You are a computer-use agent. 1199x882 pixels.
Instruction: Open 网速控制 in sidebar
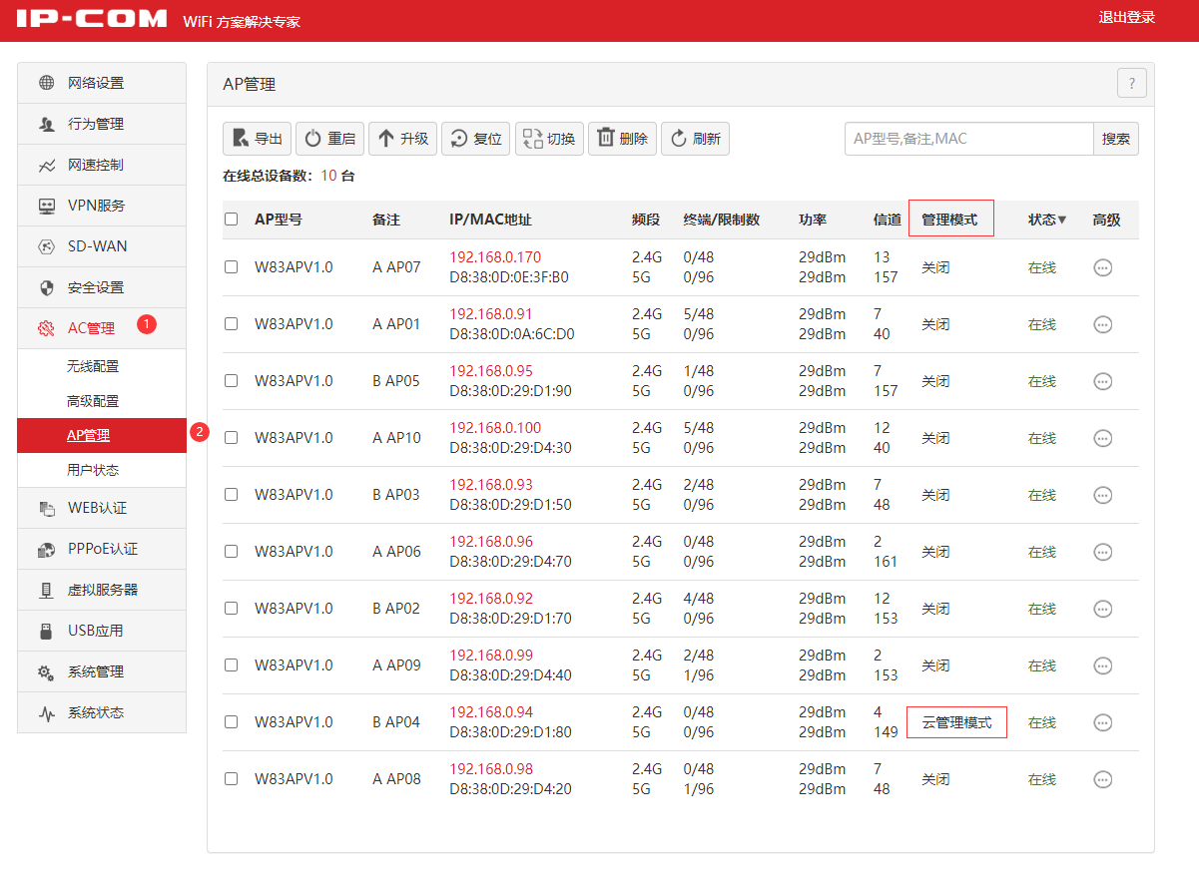102,165
